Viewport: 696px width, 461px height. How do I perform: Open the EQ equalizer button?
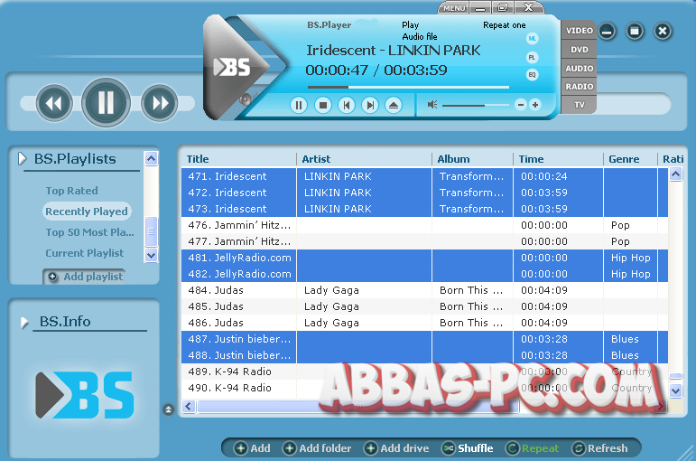(533, 74)
